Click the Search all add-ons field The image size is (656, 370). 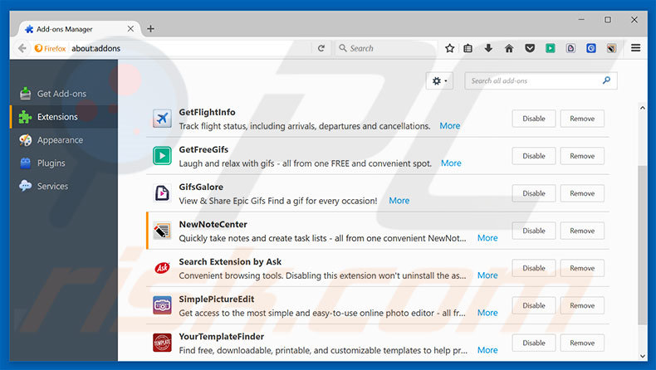(x=541, y=80)
